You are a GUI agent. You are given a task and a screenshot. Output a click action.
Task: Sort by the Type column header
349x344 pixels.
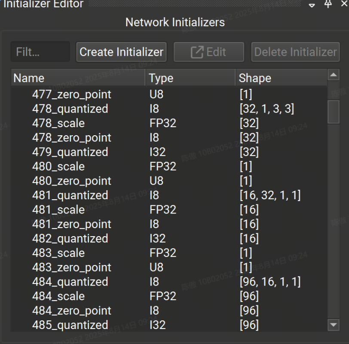click(190, 78)
